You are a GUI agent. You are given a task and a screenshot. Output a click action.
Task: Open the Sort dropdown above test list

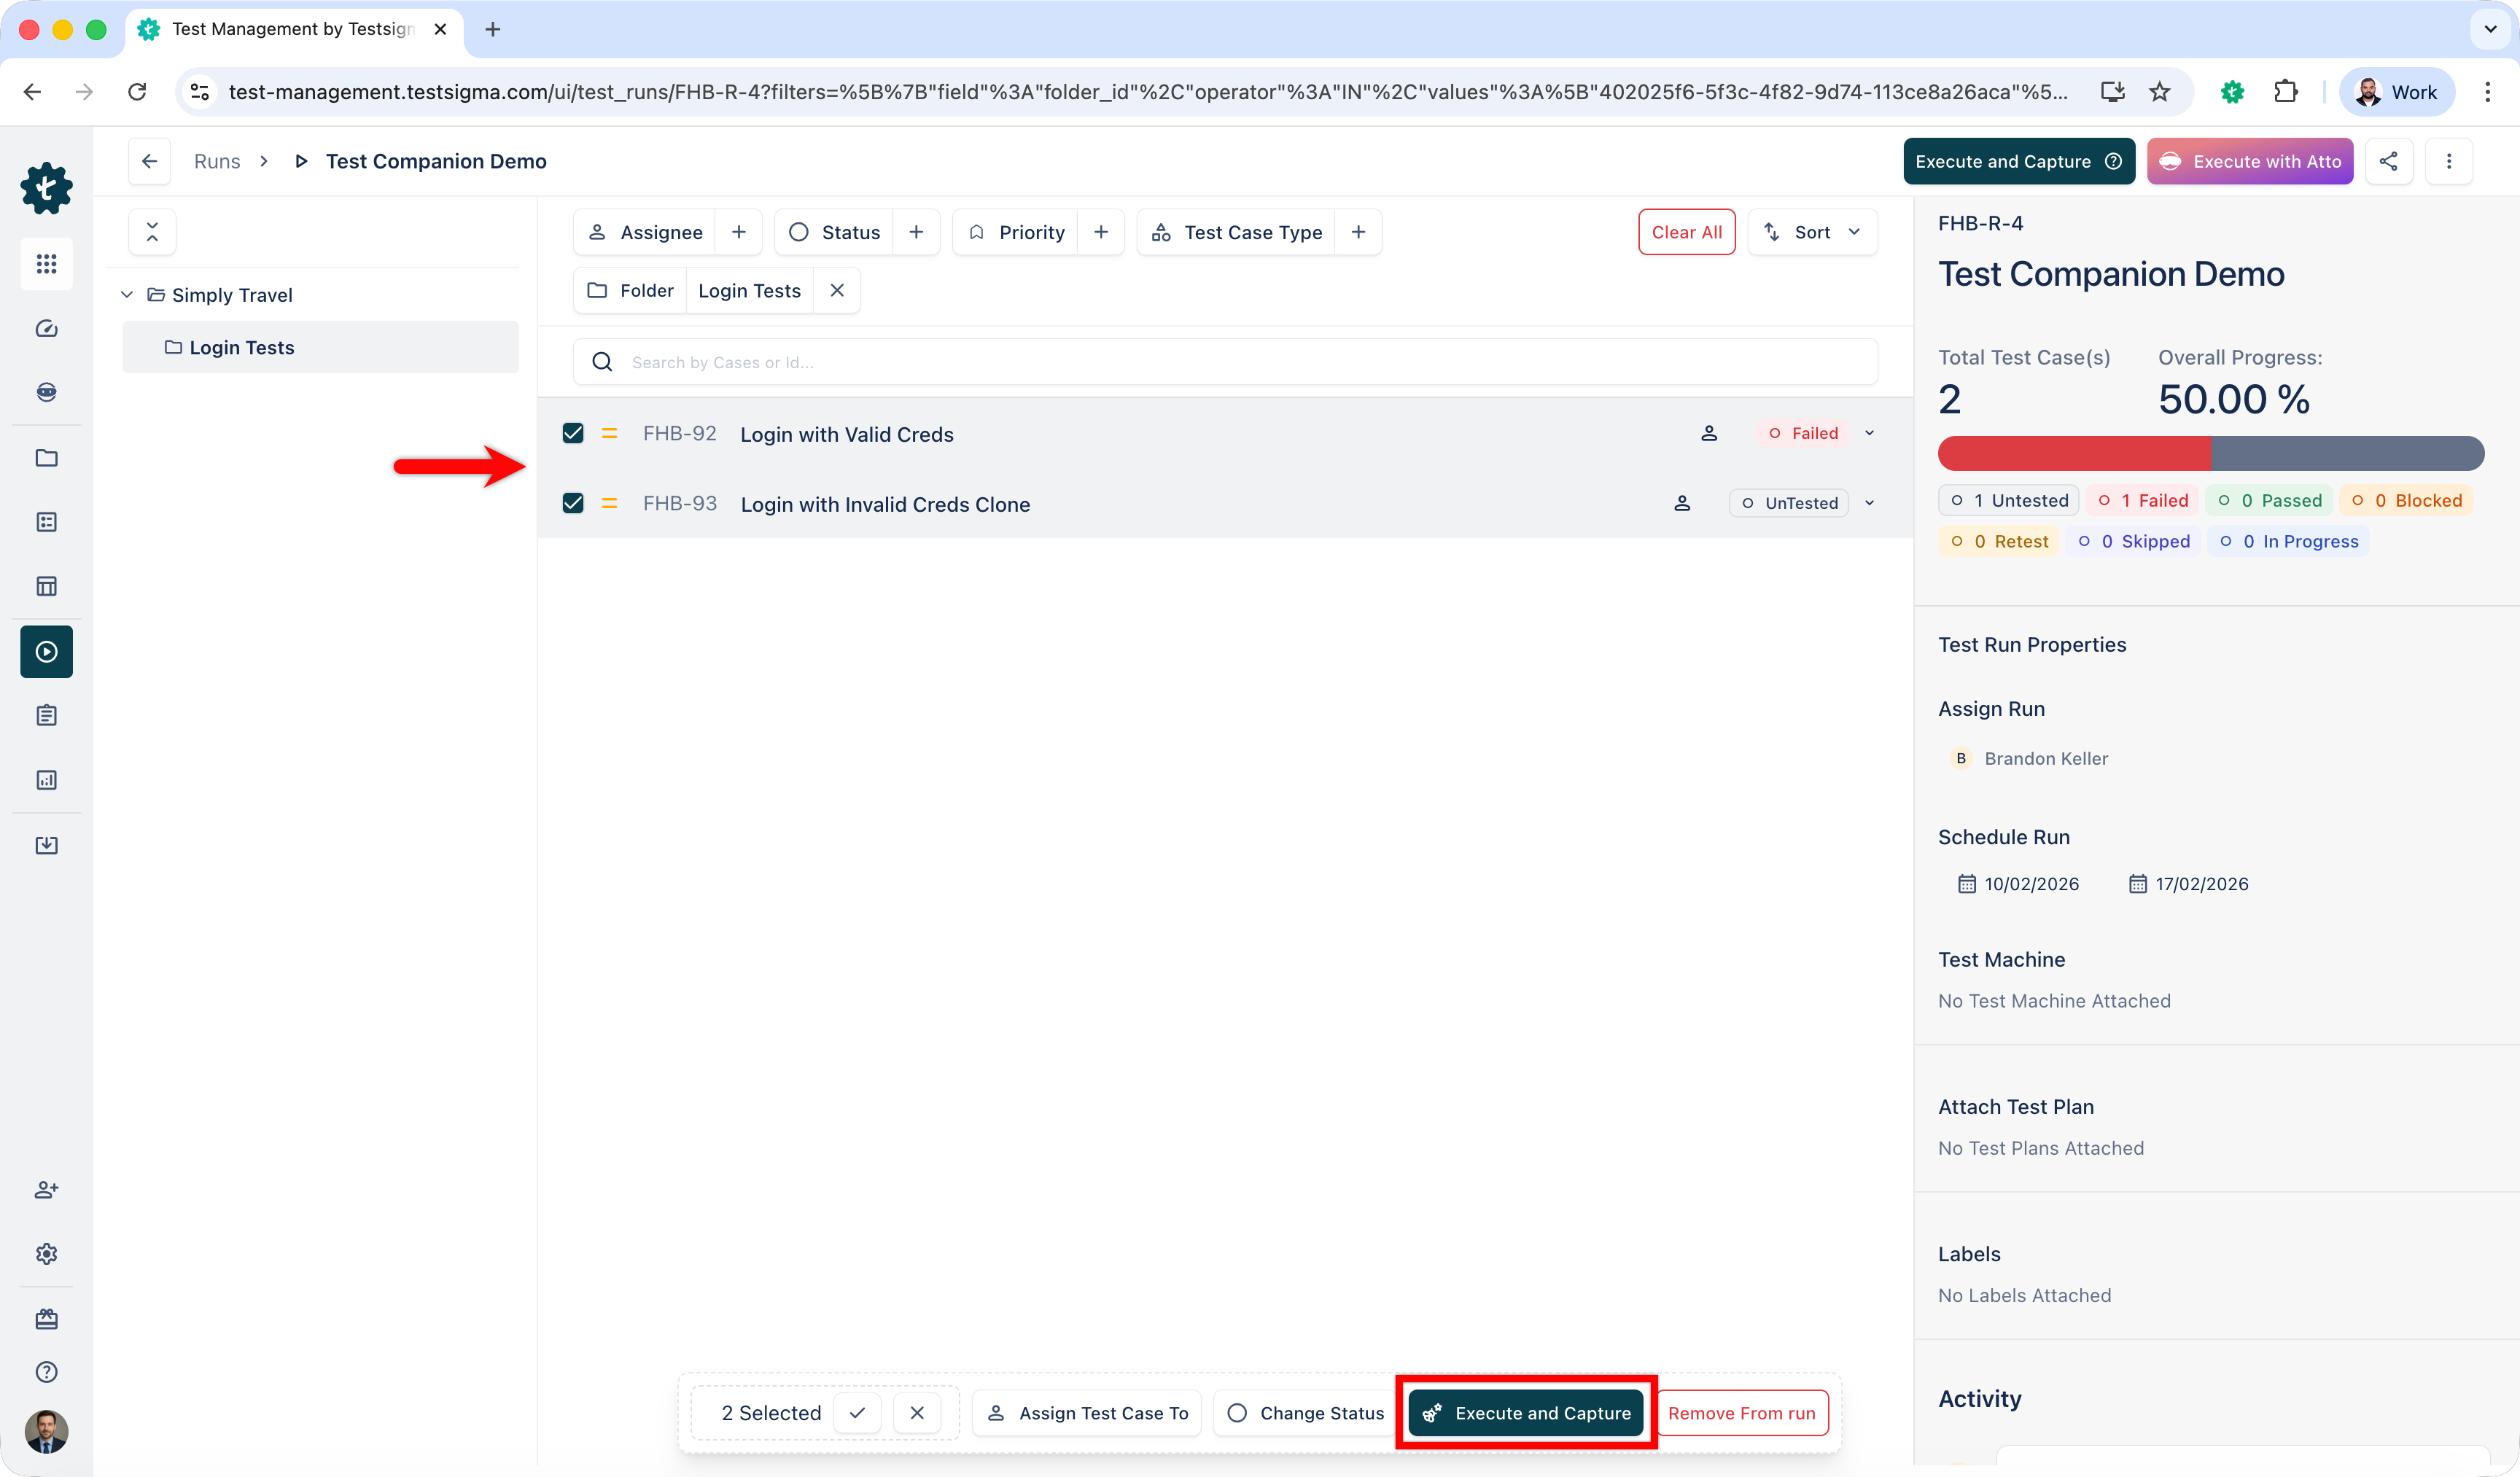pyautogui.click(x=1813, y=231)
